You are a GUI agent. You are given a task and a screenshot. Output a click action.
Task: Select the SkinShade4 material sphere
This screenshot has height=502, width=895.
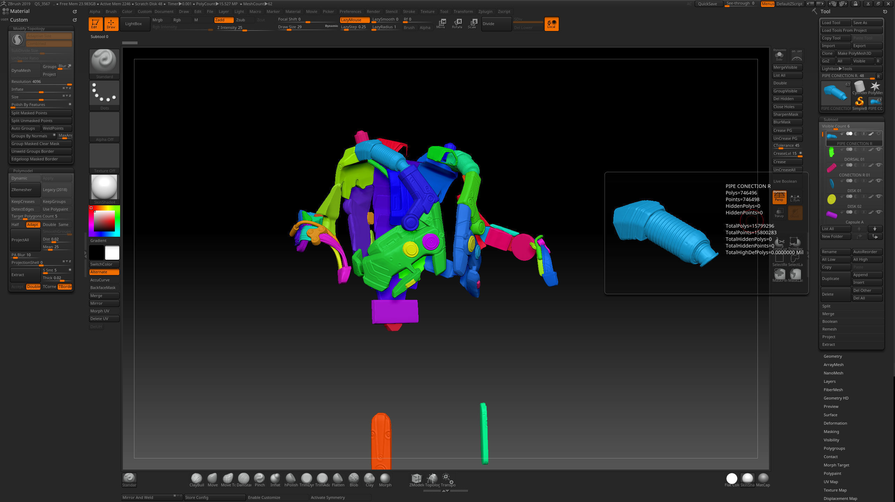pos(104,187)
